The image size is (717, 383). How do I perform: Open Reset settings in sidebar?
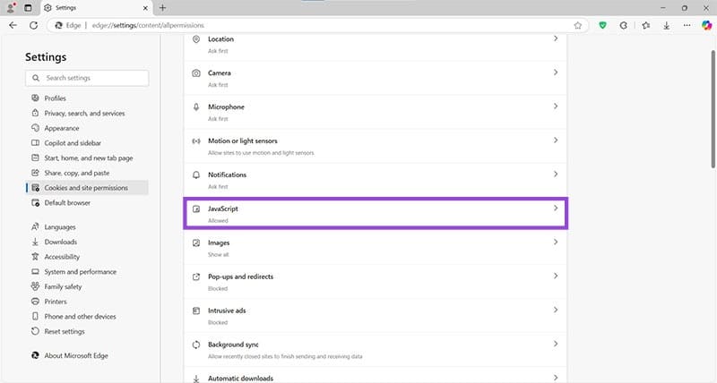click(x=65, y=331)
